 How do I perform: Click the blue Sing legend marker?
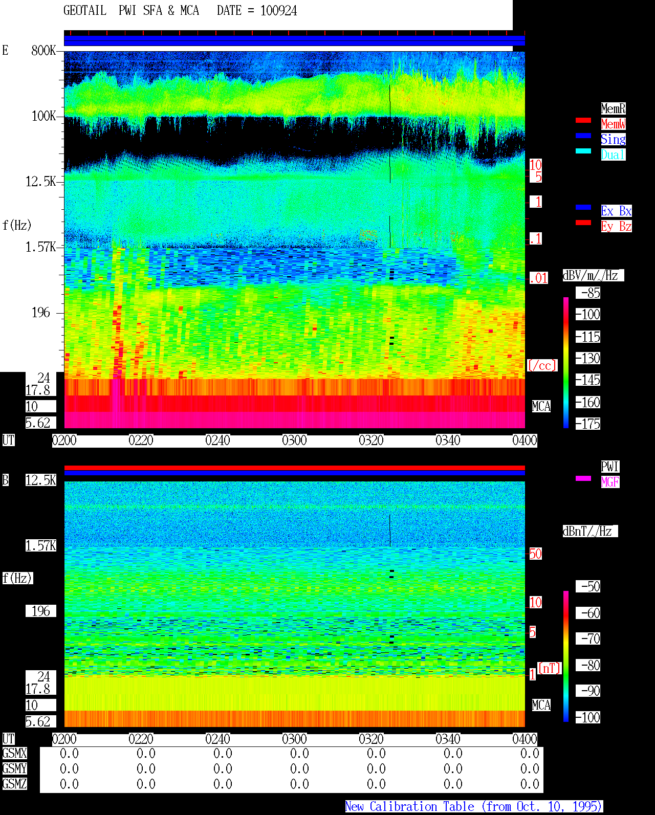583,136
